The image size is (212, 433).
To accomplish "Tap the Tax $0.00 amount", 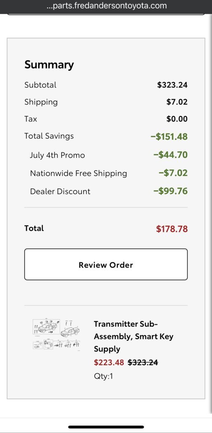I will 177,119.
